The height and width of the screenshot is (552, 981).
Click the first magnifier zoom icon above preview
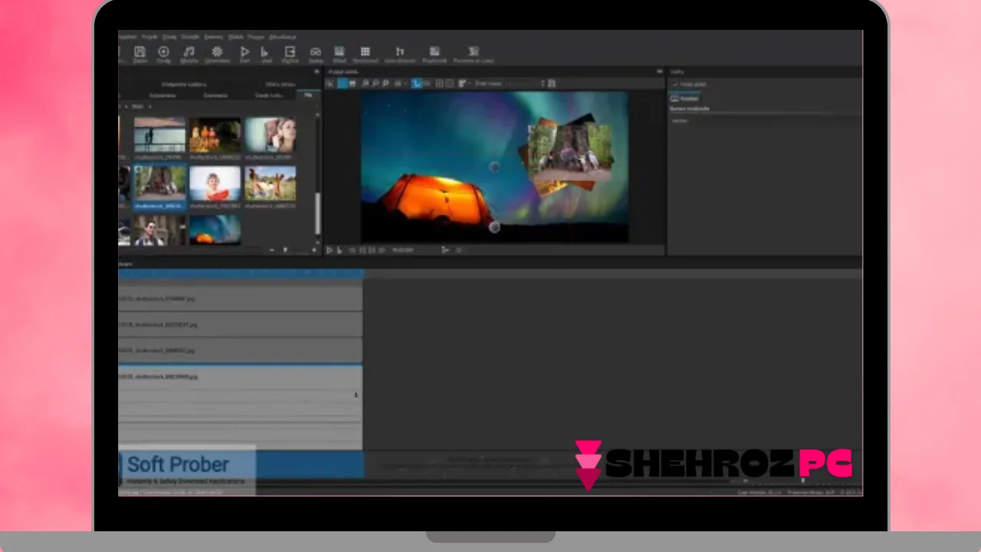click(365, 84)
